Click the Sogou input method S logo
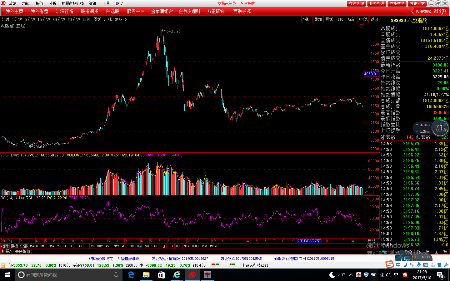450x281 pixels. 390,264
